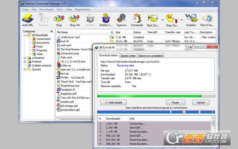Select Undercover.mp3 in download list

(70, 37)
